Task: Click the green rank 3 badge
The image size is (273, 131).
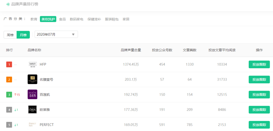Action: coord(9,94)
